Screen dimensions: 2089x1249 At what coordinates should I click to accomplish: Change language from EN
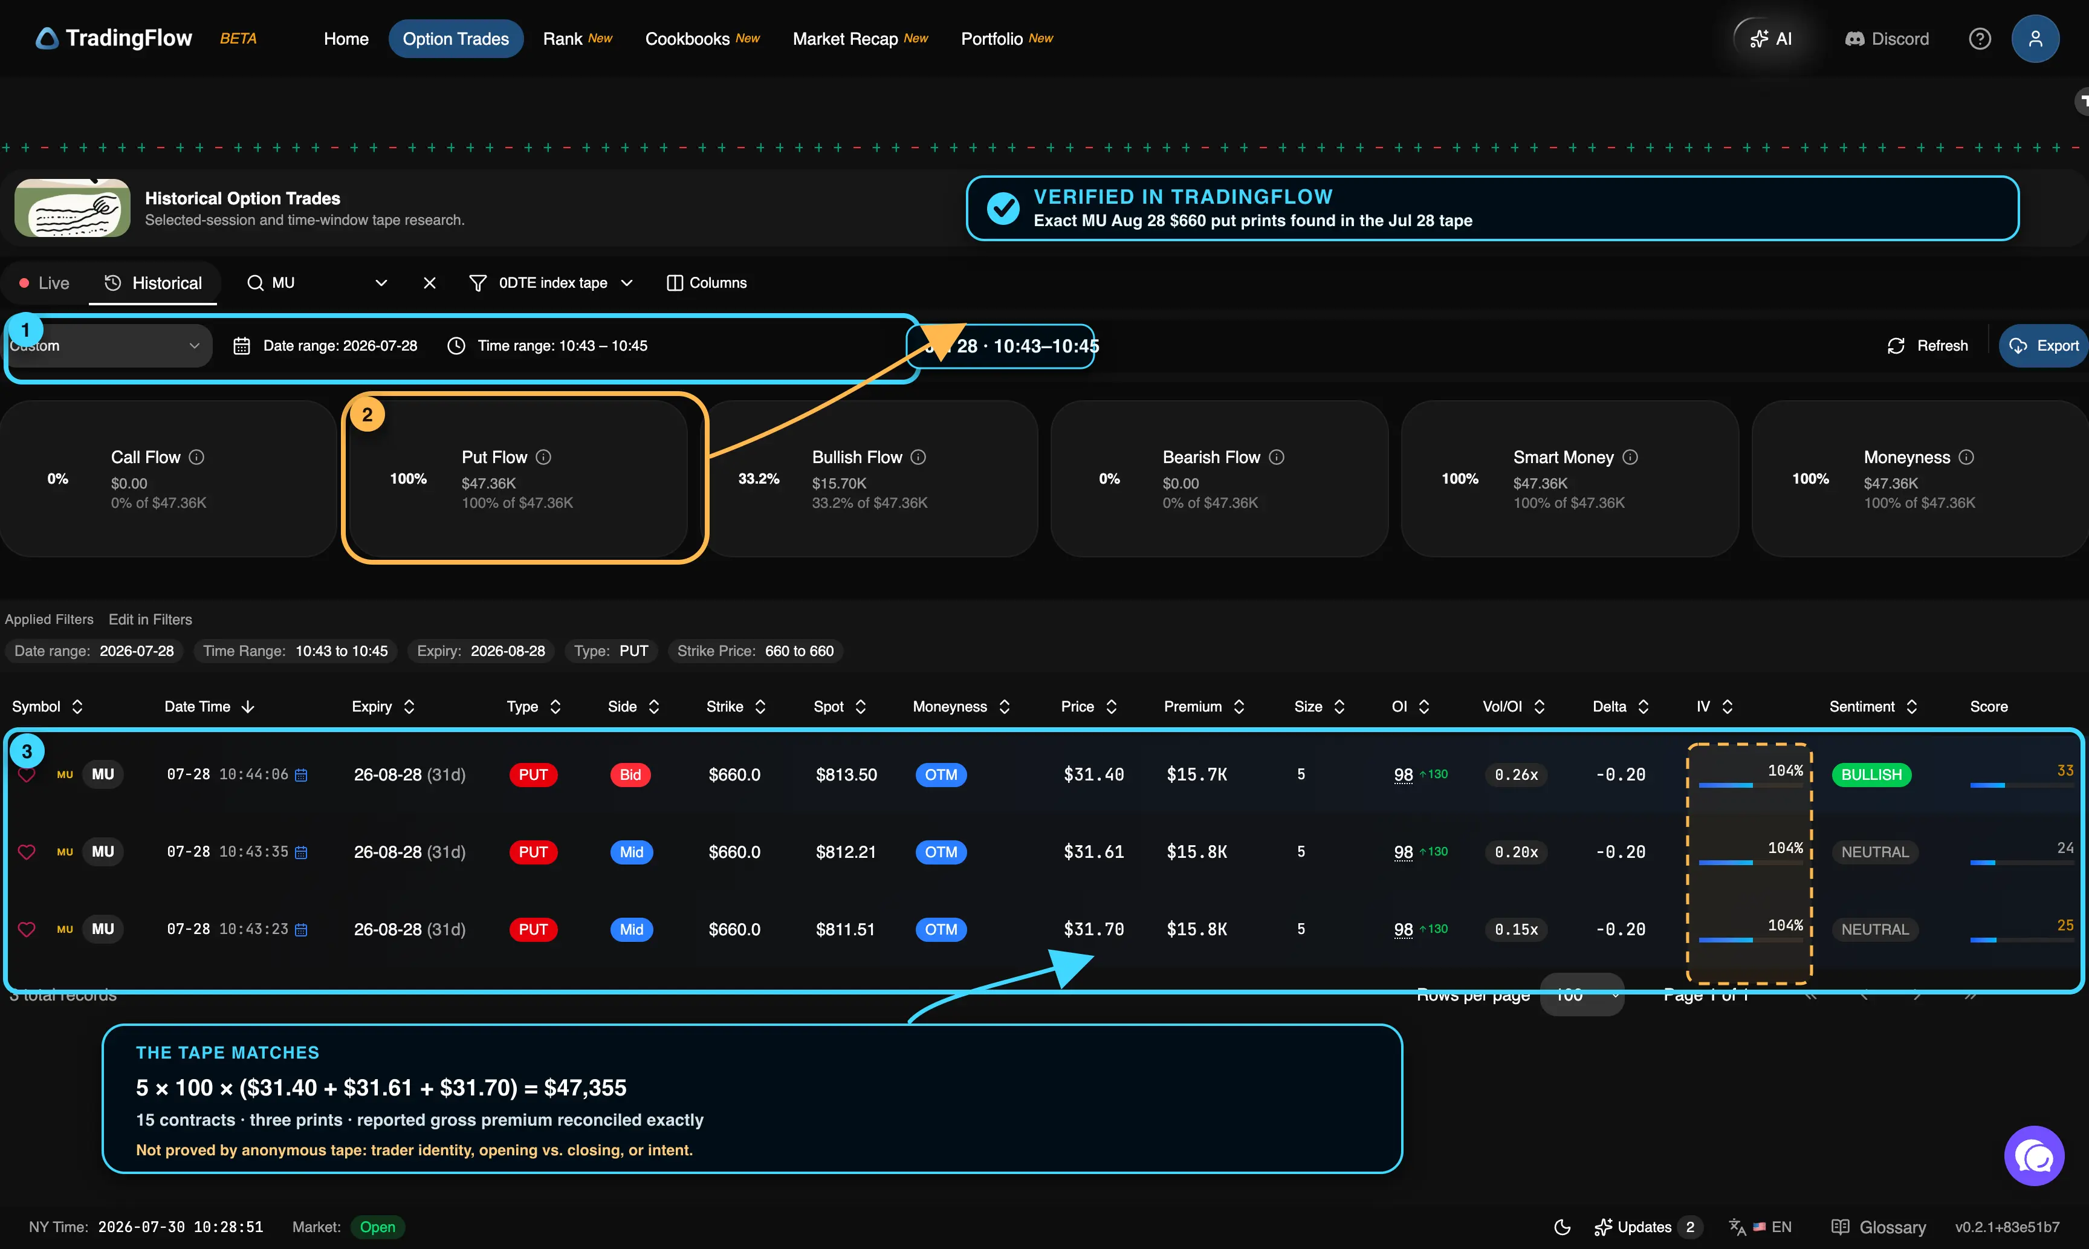coord(1760,1227)
